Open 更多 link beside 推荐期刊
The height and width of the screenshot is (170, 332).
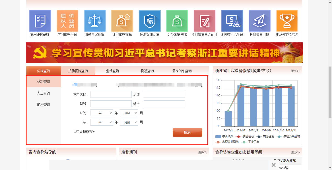click(x=202, y=152)
